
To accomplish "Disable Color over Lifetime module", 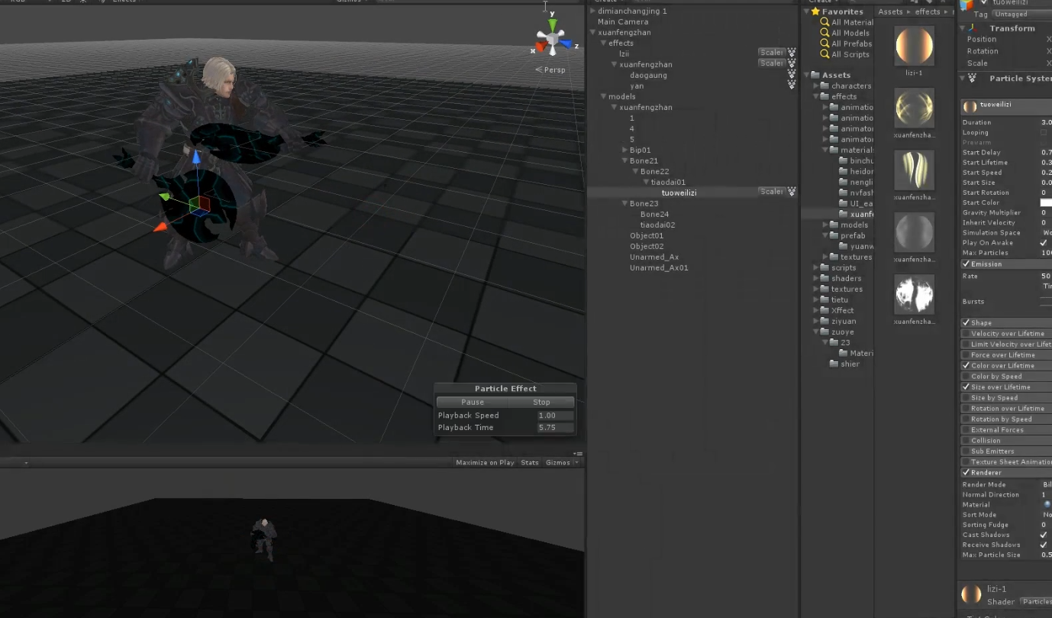I will 966,365.
